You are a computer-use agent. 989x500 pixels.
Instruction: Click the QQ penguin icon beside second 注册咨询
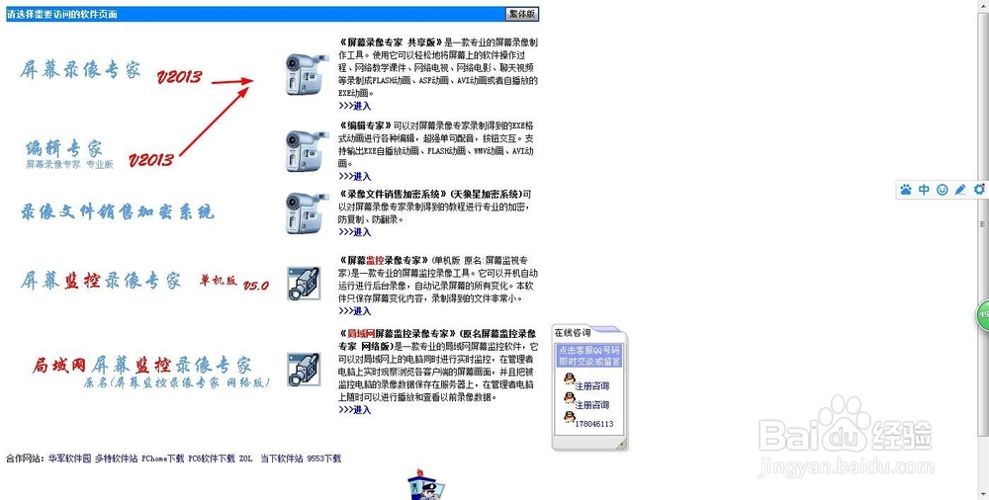coord(569,398)
